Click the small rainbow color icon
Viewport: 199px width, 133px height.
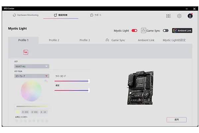(x=46, y=81)
